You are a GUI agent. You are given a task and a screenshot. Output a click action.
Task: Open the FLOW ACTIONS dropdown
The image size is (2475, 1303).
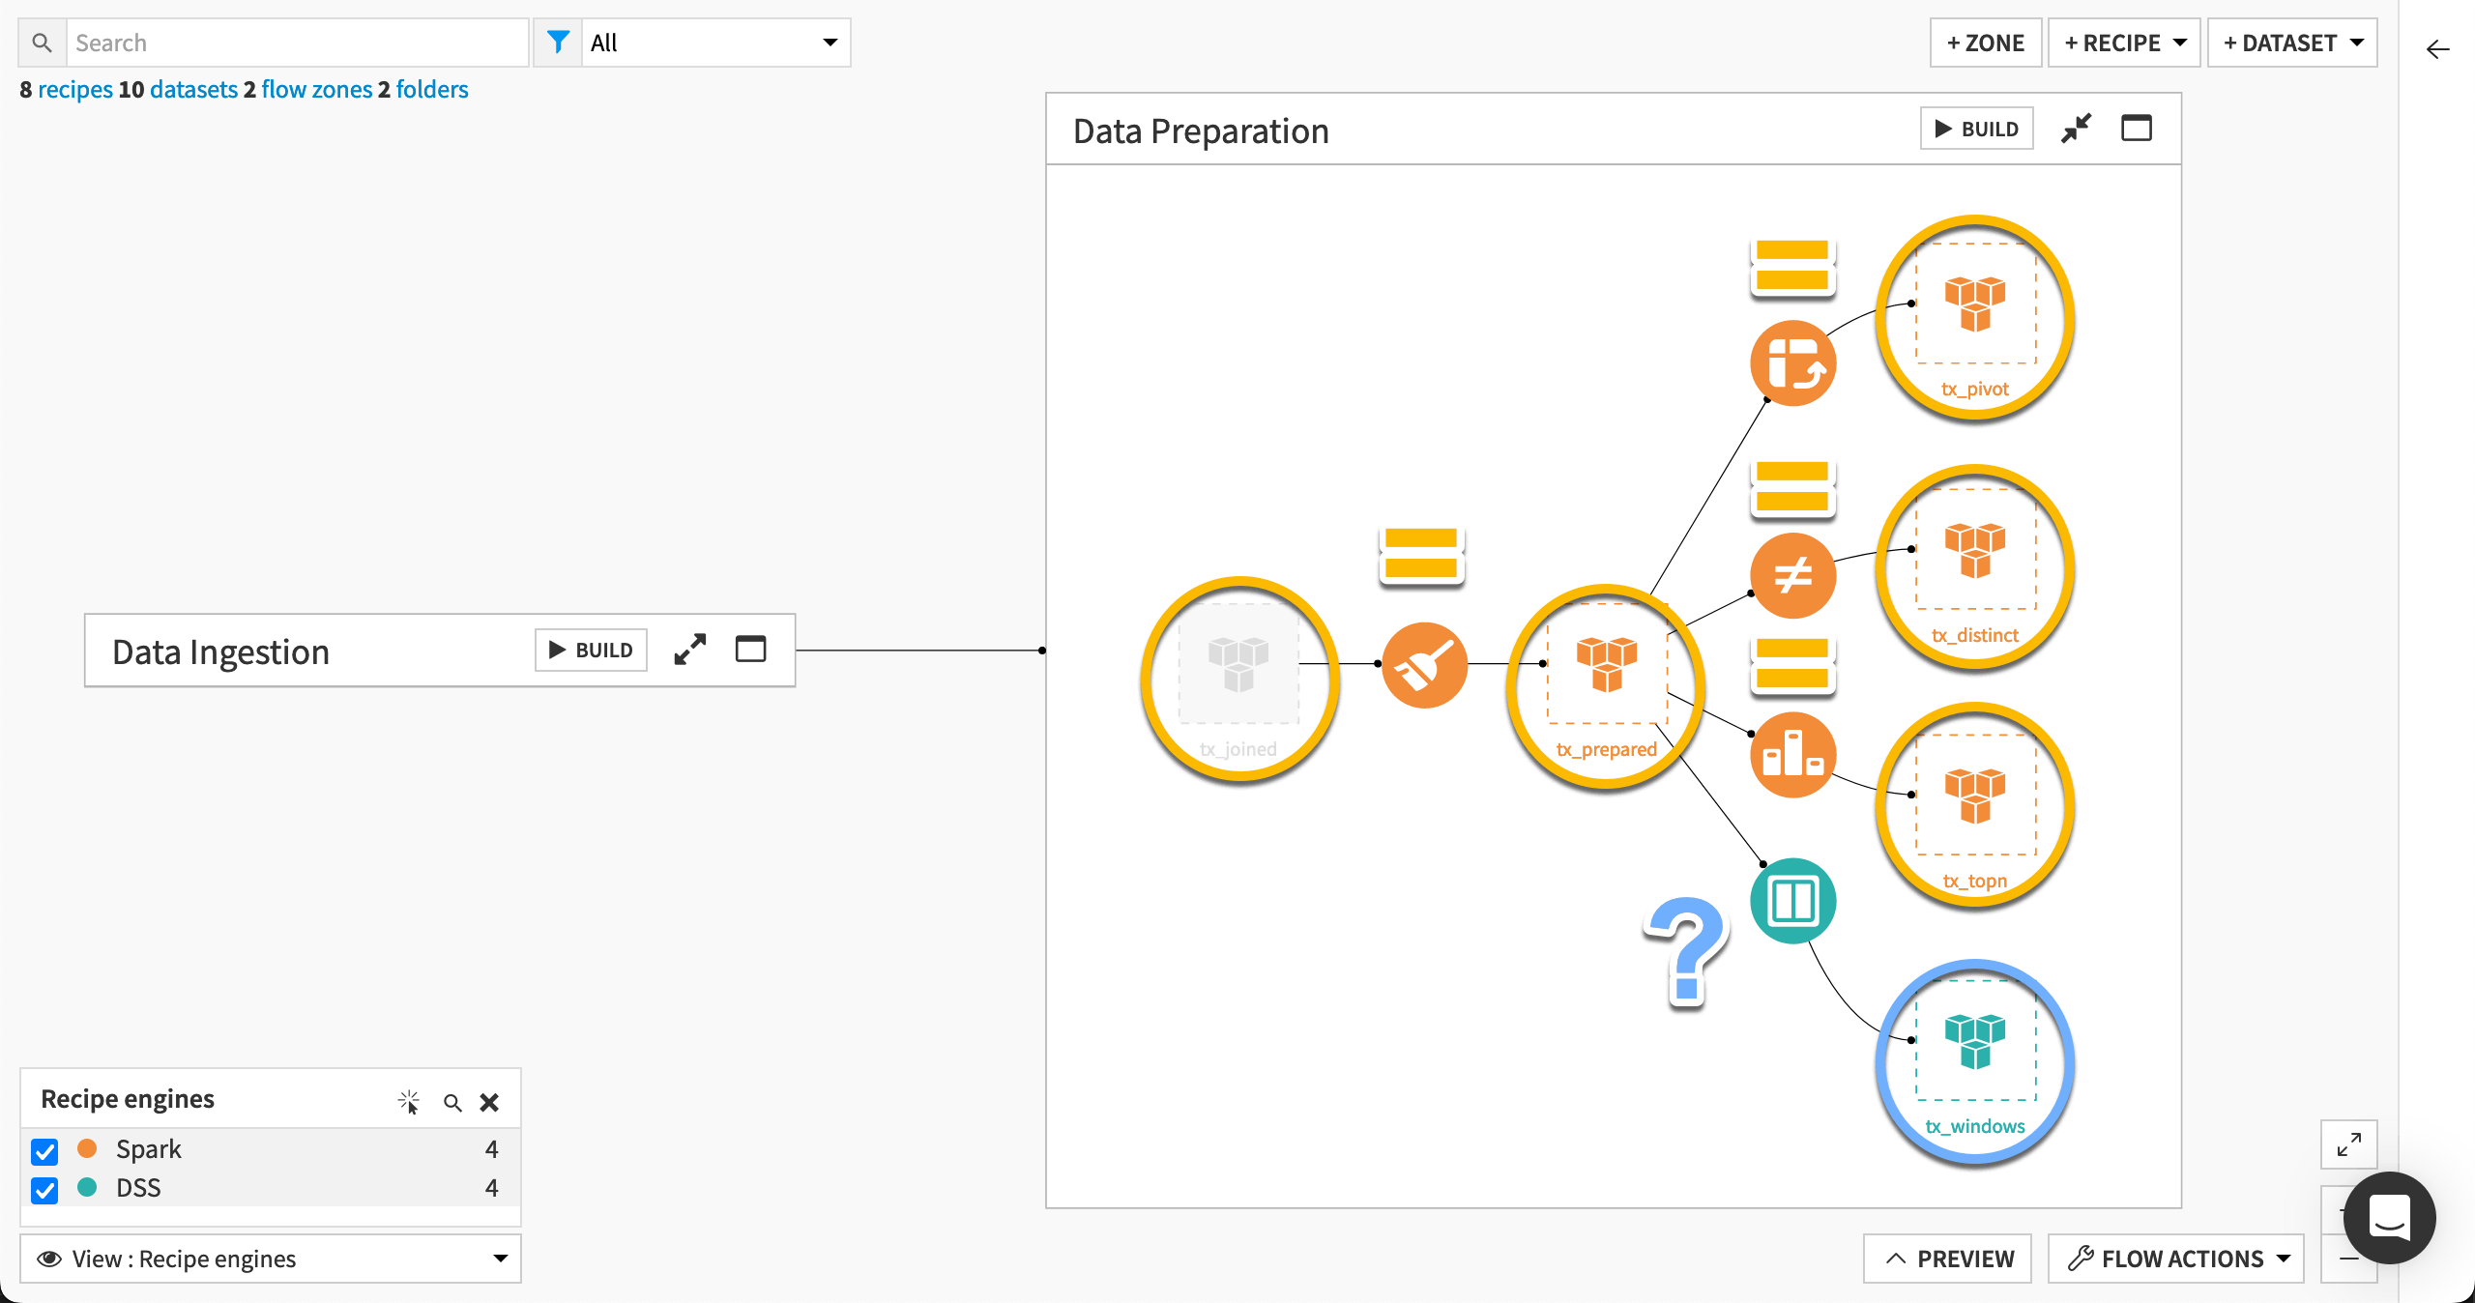2176,1259
